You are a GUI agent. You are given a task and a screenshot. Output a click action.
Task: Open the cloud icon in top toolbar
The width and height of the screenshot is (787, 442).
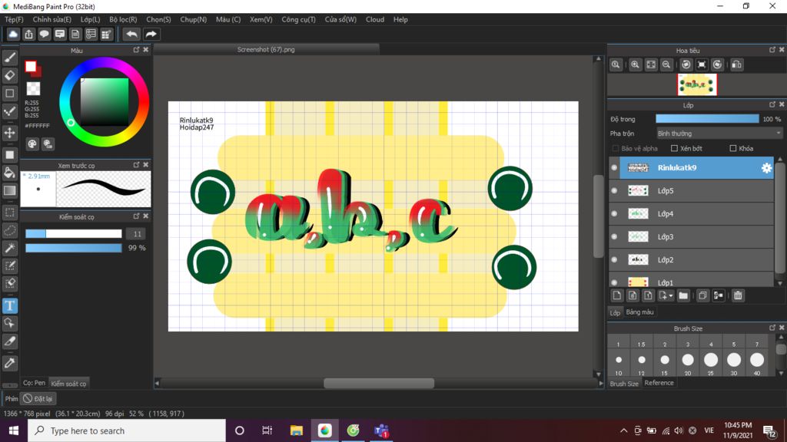tap(13, 34)
